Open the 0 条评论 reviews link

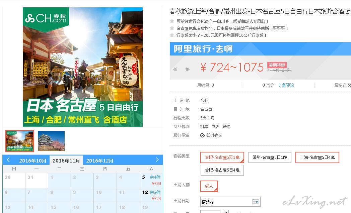tap(286, 85)
